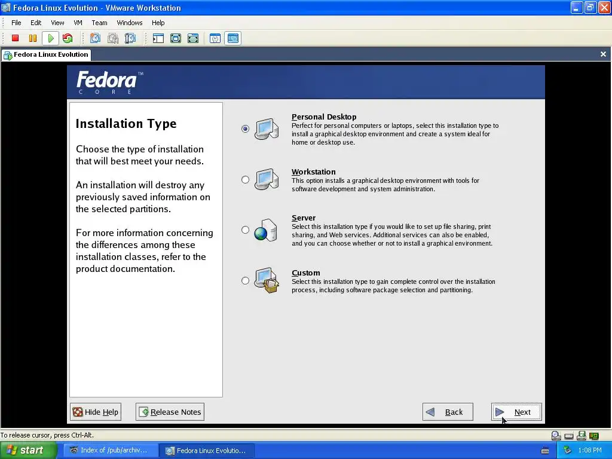
Task: Open the Team menu
Action: tap(100, 23)
